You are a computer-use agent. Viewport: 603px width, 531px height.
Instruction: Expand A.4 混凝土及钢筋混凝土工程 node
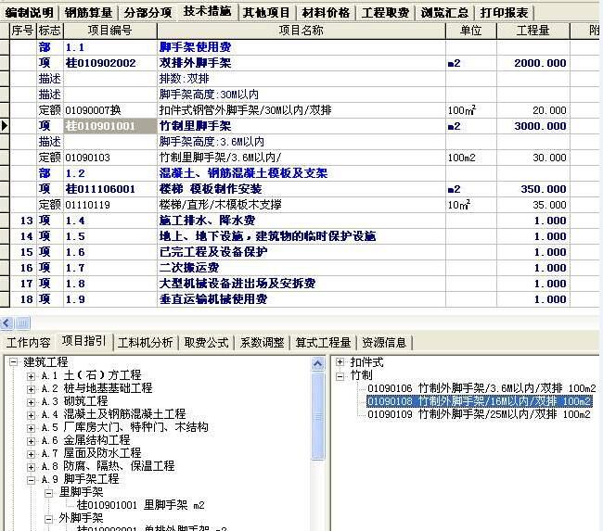click(32, 415)
